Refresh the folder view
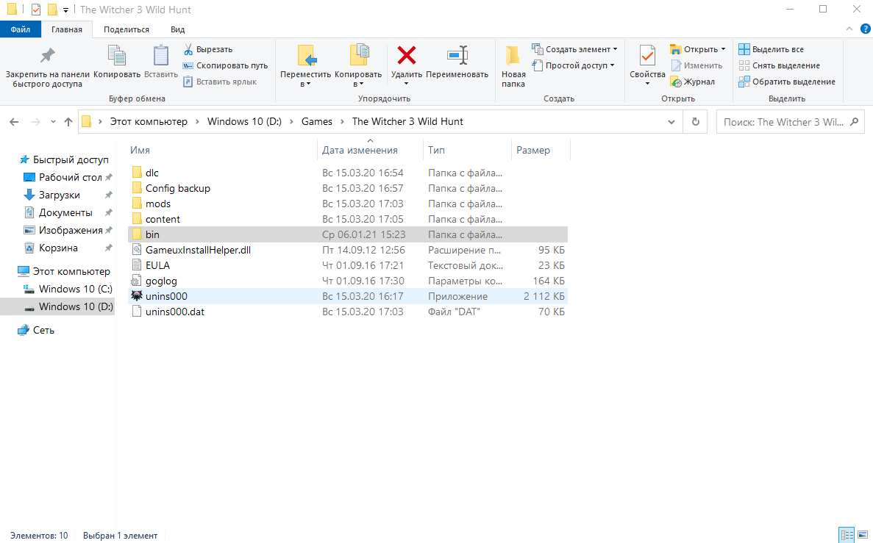Screen dimensions: 873x543 coord(696,122)
